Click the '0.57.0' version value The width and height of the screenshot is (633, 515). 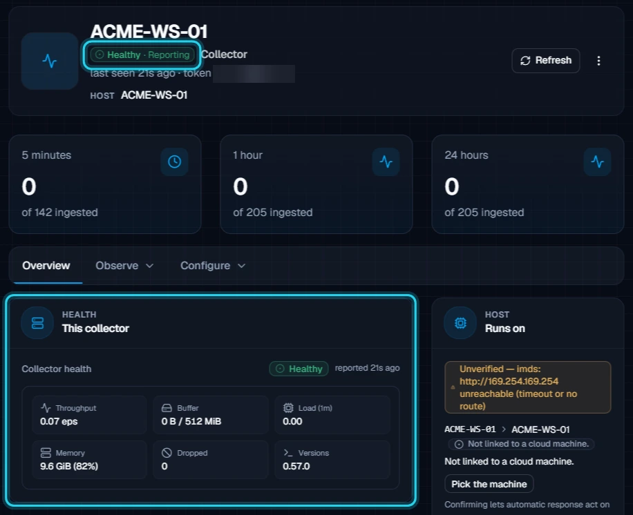click(296, 466)
